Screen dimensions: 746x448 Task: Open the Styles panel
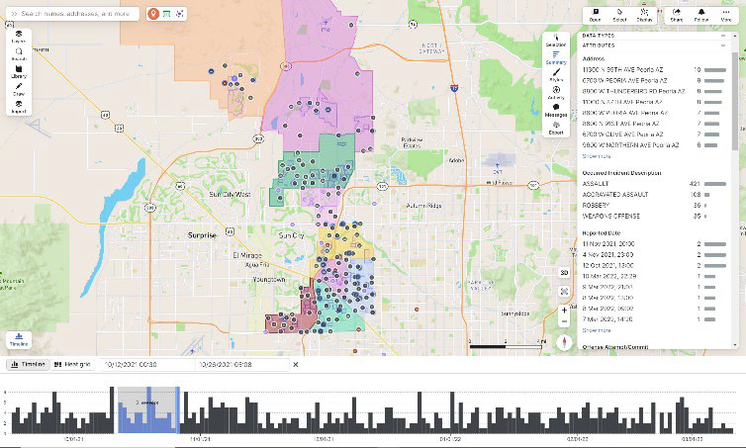coord(556,75)
